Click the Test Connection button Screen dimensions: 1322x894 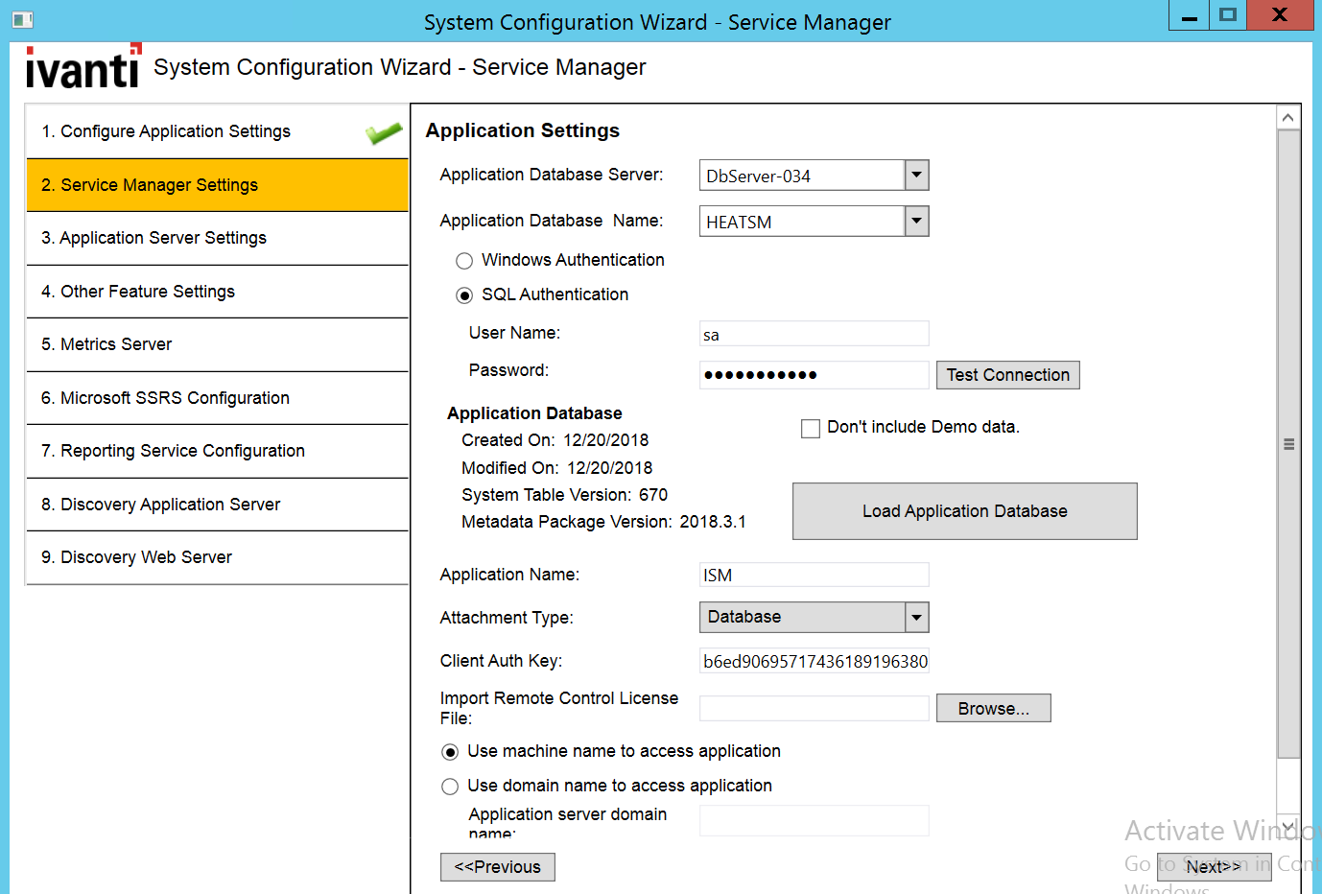pyautogui.click(x=1007, y=374)
